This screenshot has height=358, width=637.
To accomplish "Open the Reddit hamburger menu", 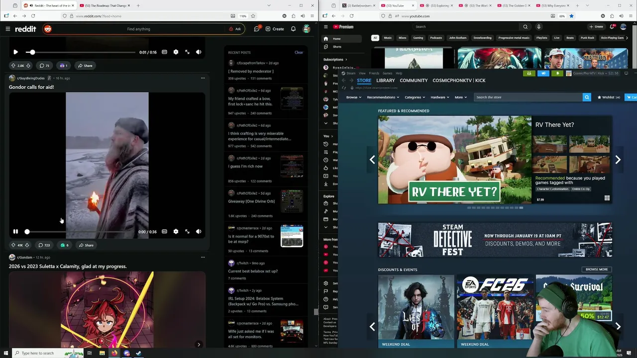I will pos(7,29).
